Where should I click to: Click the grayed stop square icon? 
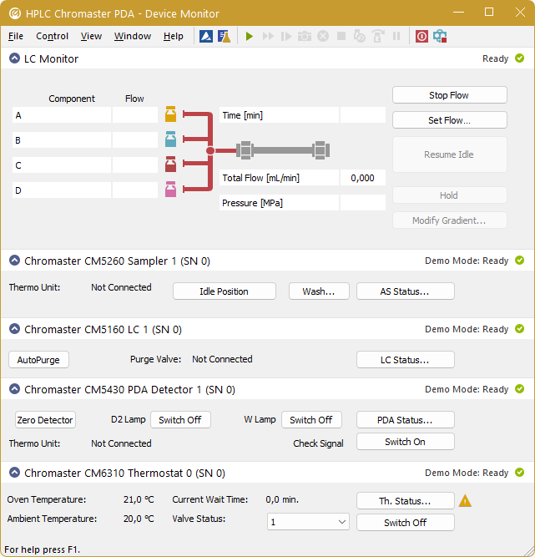(341, 36)
